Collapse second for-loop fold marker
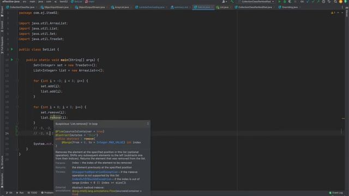349x196 pixels. click(17, 107)
